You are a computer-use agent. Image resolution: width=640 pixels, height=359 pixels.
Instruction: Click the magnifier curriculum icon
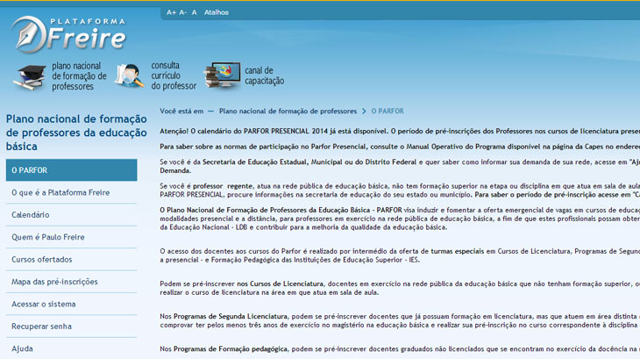(x=130, y=76)
